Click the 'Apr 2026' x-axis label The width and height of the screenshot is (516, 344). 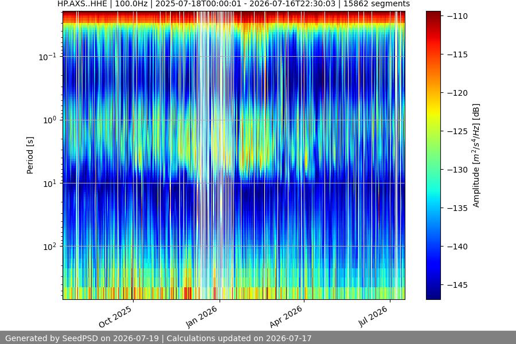click(286, 316)
